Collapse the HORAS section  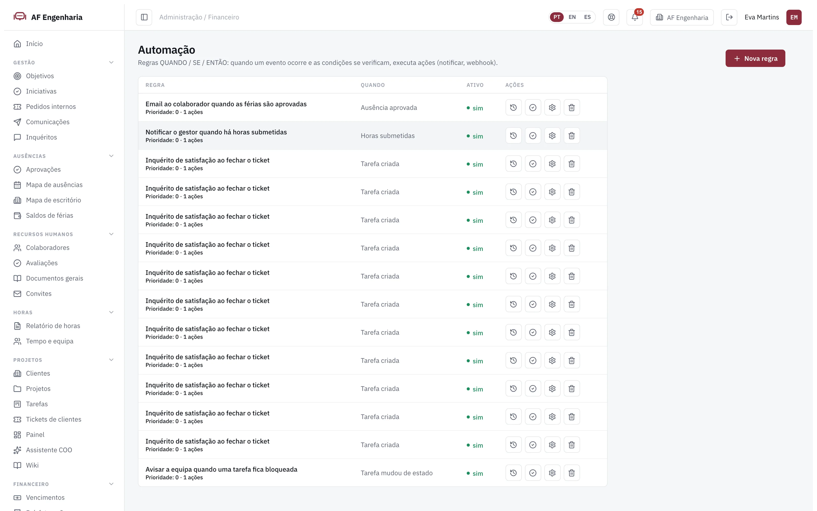click(x=111, y=312)
